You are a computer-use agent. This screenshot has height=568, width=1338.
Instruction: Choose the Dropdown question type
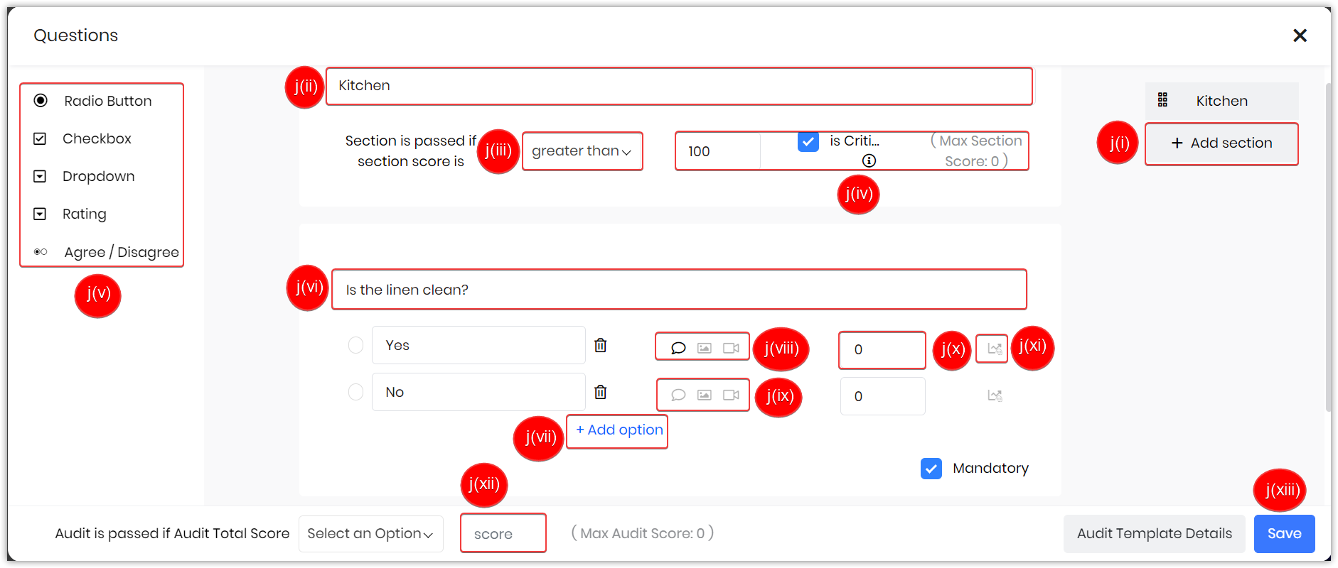tap(98, 176)
